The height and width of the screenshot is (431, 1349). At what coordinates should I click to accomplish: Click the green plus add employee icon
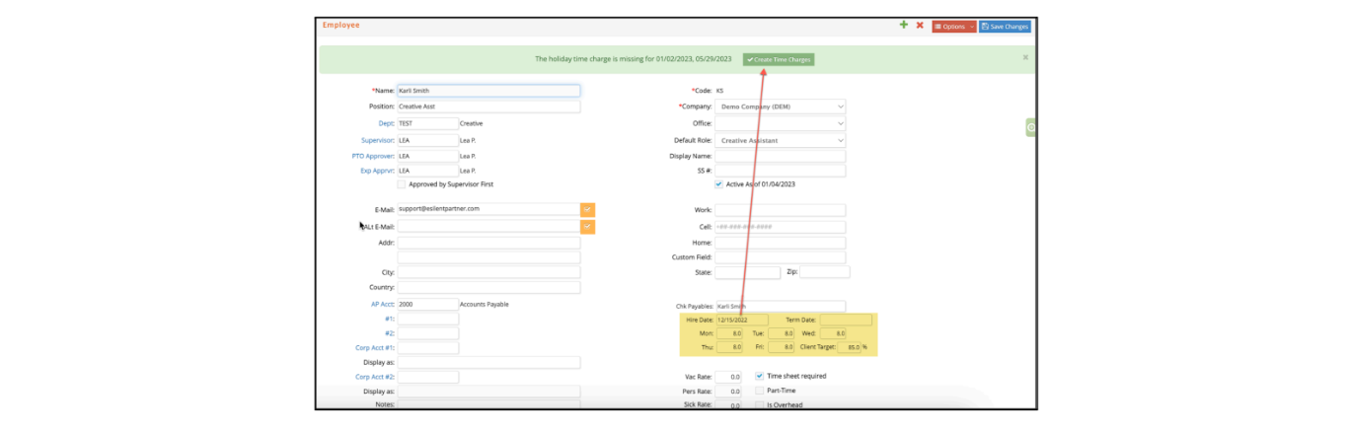[904, 26]
